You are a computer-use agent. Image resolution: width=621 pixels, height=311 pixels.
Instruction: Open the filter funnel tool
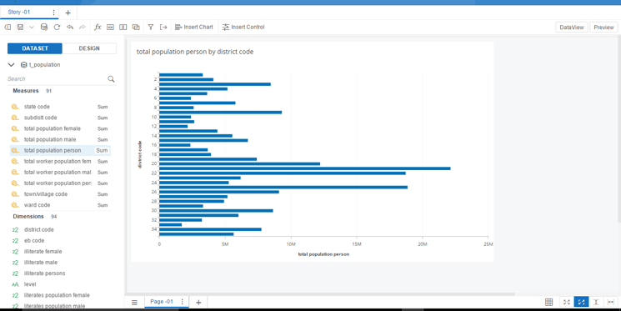(151, 27)
